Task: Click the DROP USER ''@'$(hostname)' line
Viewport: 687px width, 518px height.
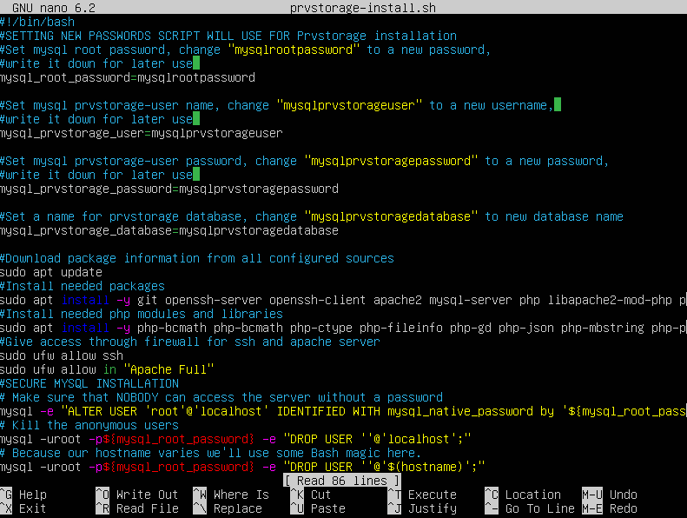Action: click(x=242, y=467)
